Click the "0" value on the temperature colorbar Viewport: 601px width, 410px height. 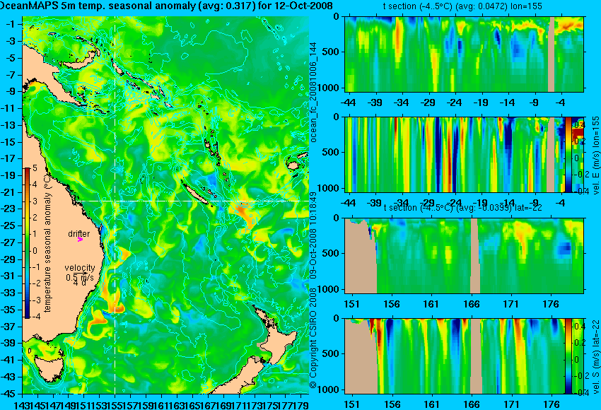(x=35, y=251)
